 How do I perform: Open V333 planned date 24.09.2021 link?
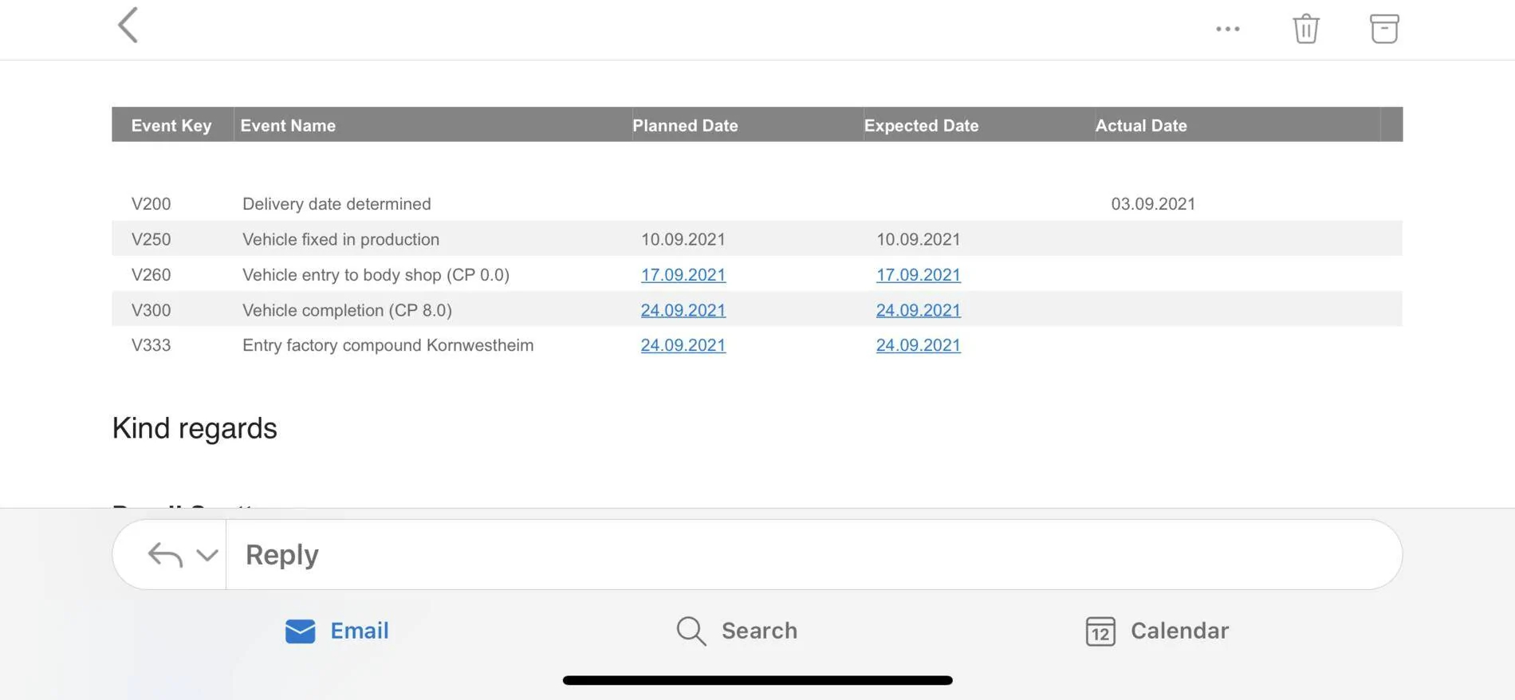(x=683, y=345)
